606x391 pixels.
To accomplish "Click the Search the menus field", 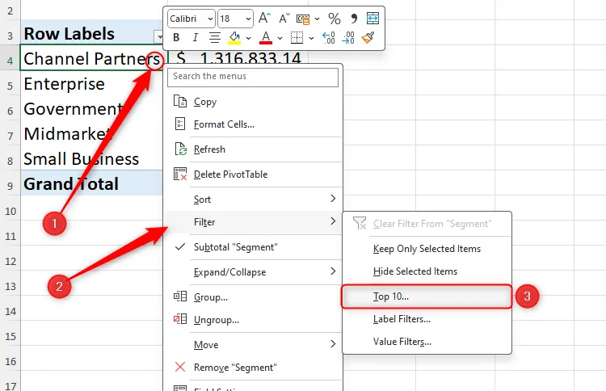I will [x=253, y=77].
